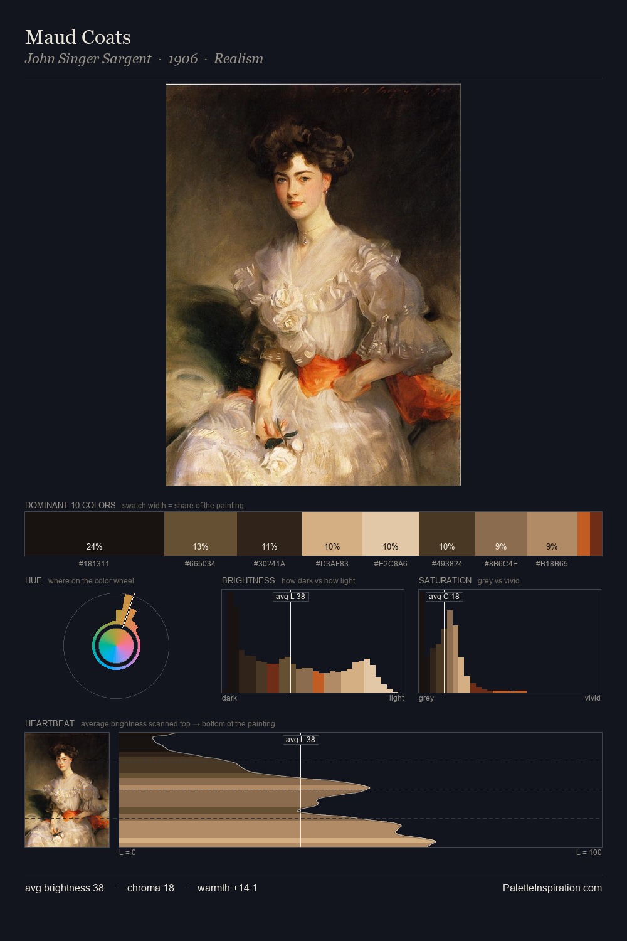Click the hex code '#665034' label
This screenshot has height=941, width=627.
(x=200, y=563)
